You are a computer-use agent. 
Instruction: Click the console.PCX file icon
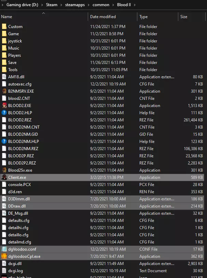click(4, 185)
